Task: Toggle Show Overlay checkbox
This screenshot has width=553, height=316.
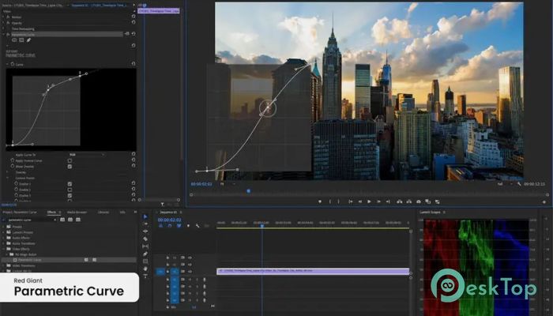Action: coord(70,167)
